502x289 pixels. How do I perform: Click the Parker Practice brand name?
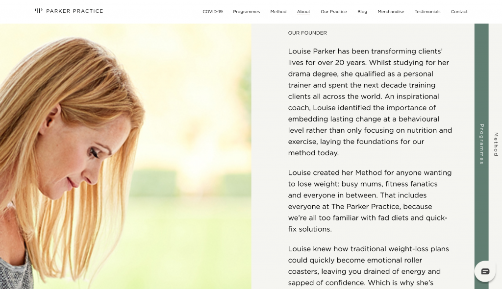click(75, 11)
